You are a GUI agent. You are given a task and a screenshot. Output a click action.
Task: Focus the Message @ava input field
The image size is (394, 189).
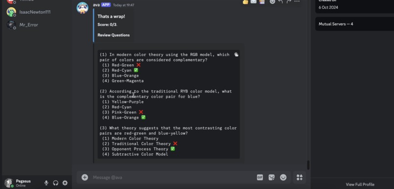174,177
